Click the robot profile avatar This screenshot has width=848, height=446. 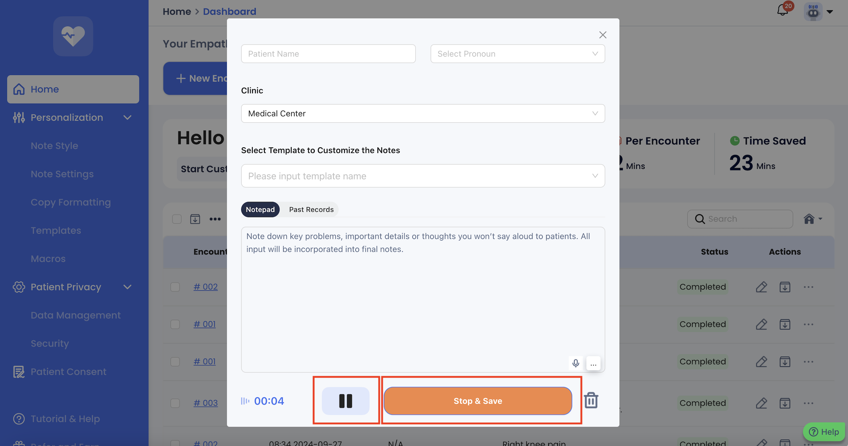coord(813,12)
